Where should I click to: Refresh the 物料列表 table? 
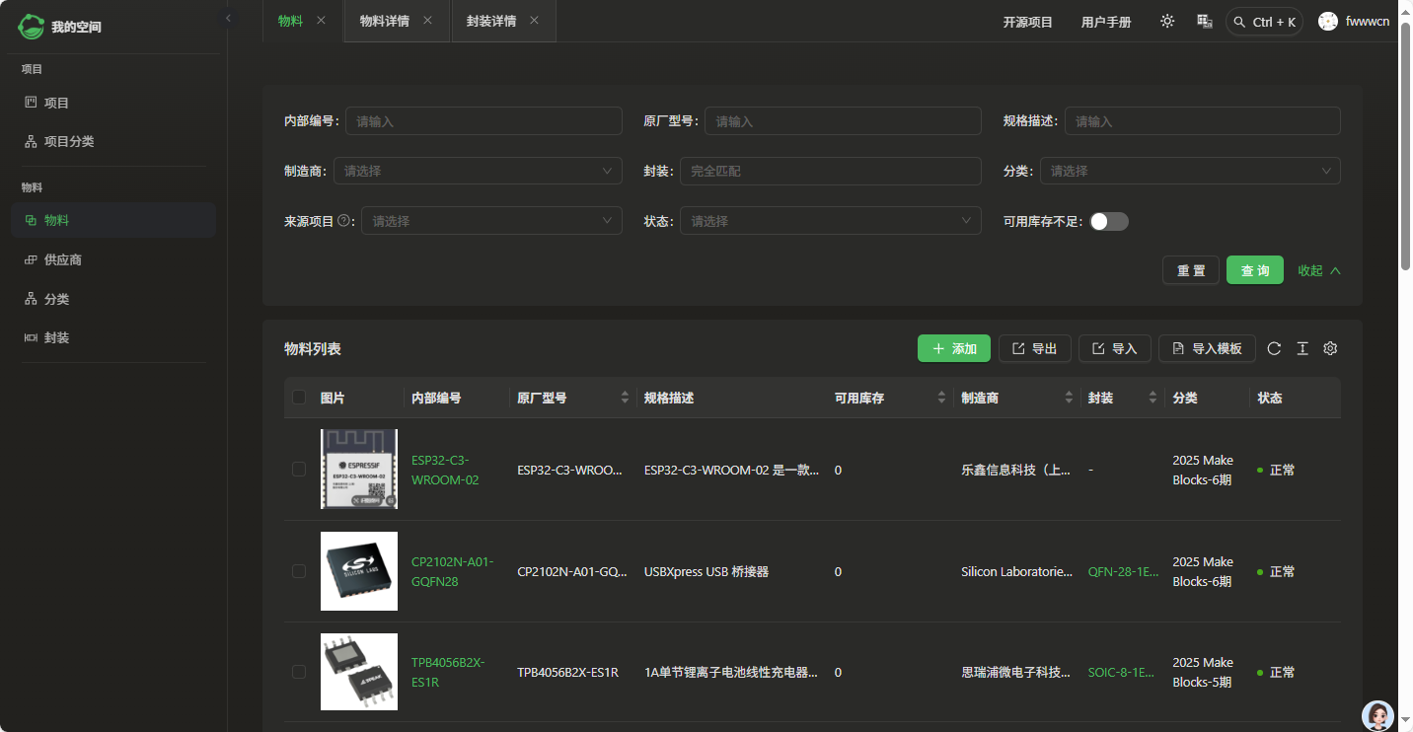click(1274, 348)
